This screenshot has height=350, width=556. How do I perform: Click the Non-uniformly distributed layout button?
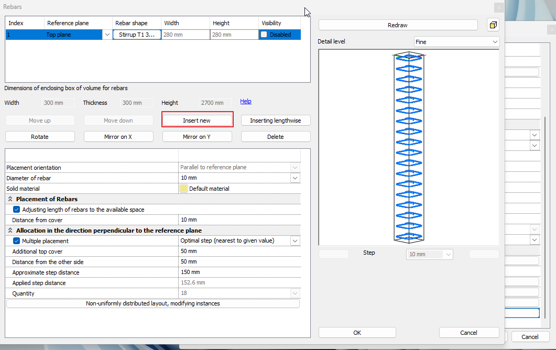click(x=153, y=304)
